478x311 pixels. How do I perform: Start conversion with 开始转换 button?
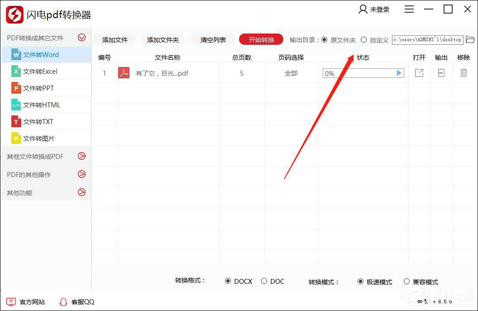coord(261,39)
